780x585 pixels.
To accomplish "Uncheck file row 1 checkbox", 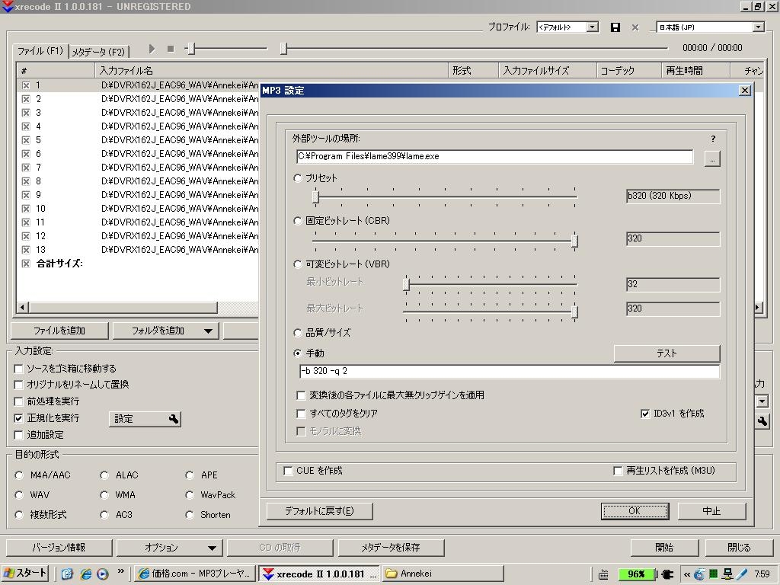I will pos(26,85).
